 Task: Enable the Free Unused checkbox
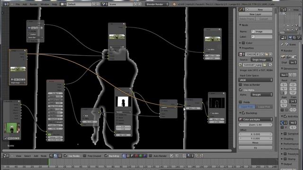coord(84,155)
